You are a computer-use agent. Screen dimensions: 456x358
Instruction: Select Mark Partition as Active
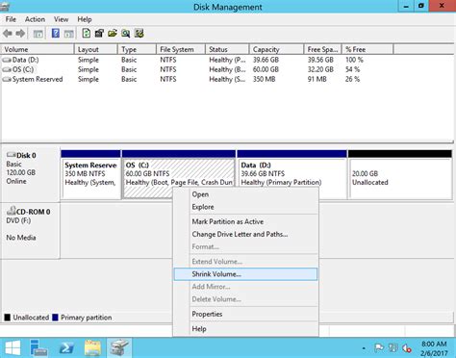(245, 221)
